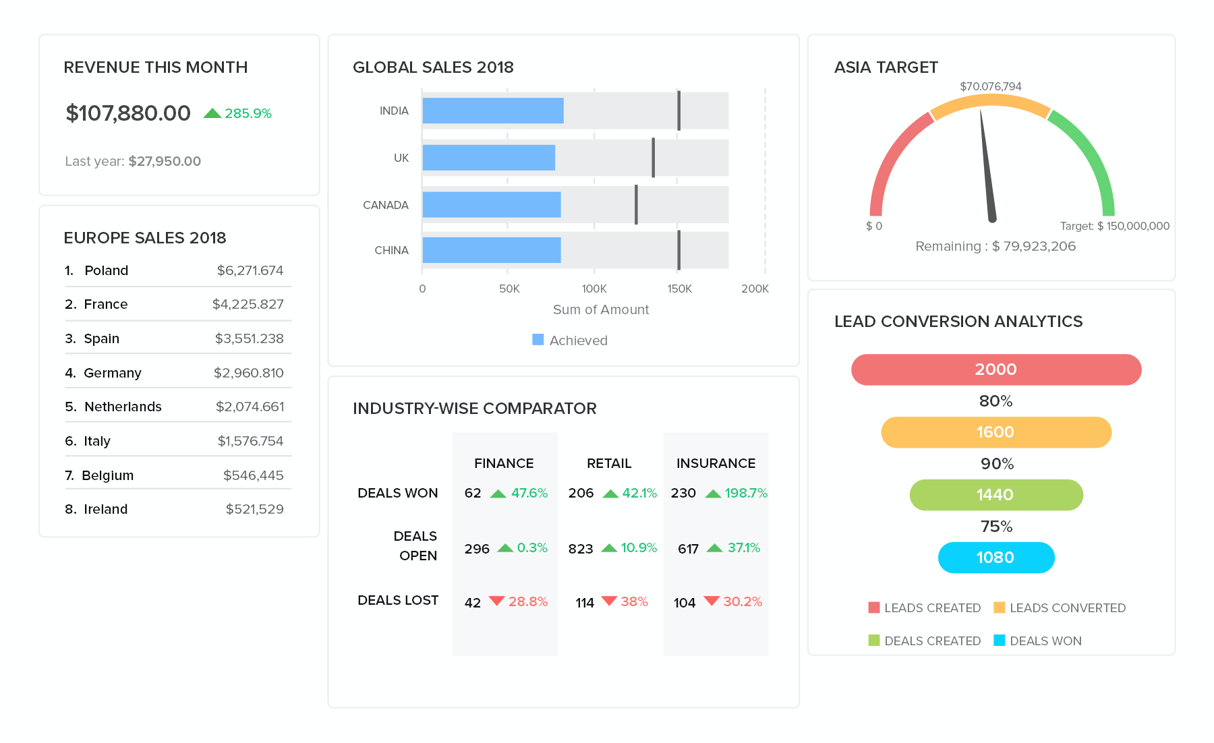Screen dimensions: 1214x743
Task: Select the Insurance column header
Action: coord(716,463)
